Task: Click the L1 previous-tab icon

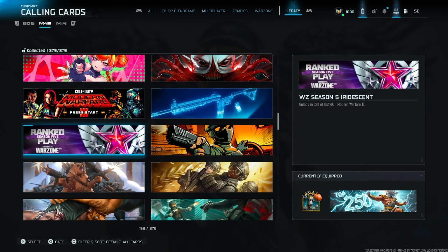Action: (x=139, y=11)
